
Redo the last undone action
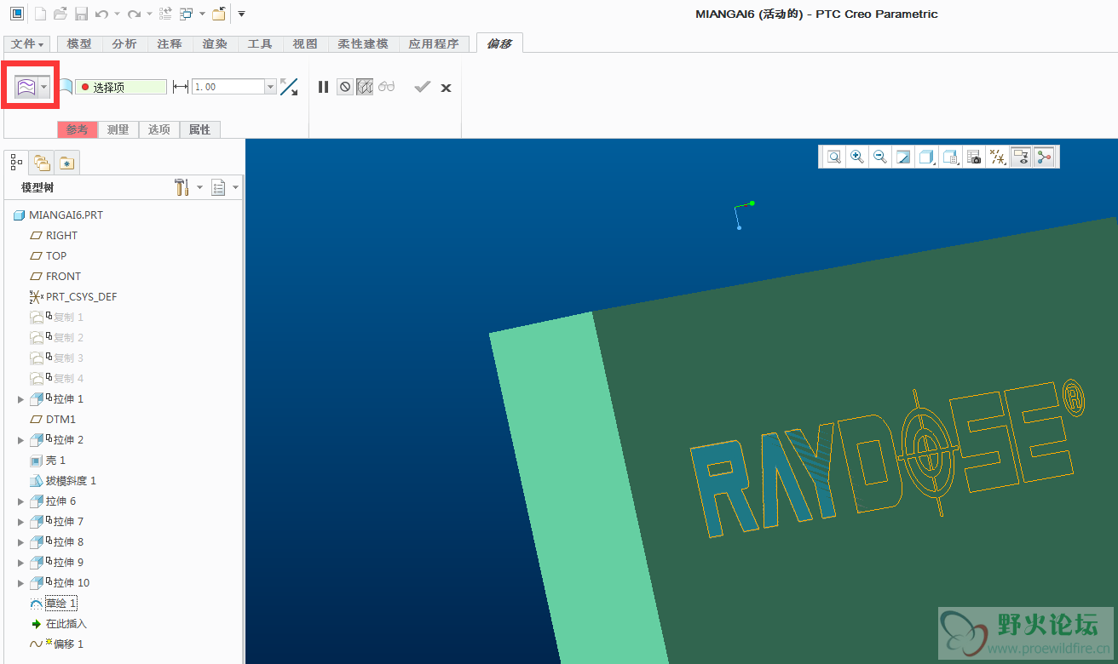coord(134,14)
